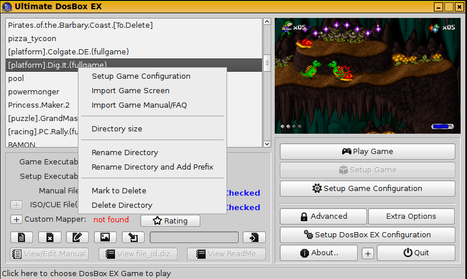Open the star Rating button
Viewport: 467px width, 279px height.
[170, 221]
